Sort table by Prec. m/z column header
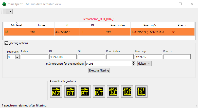 pos(149,25)
